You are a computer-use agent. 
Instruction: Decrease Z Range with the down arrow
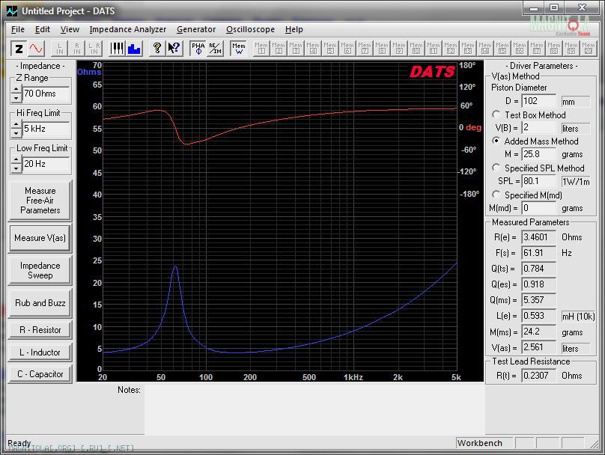(16, 98)
